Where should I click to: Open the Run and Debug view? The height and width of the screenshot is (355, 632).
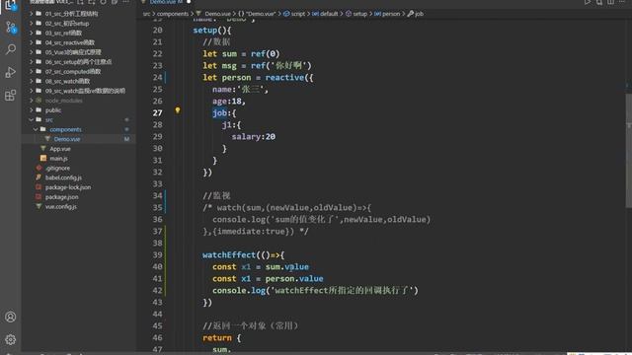11,72
